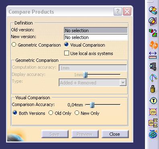
Task: Select the Measure Between ruler icon
Action: 153,55
